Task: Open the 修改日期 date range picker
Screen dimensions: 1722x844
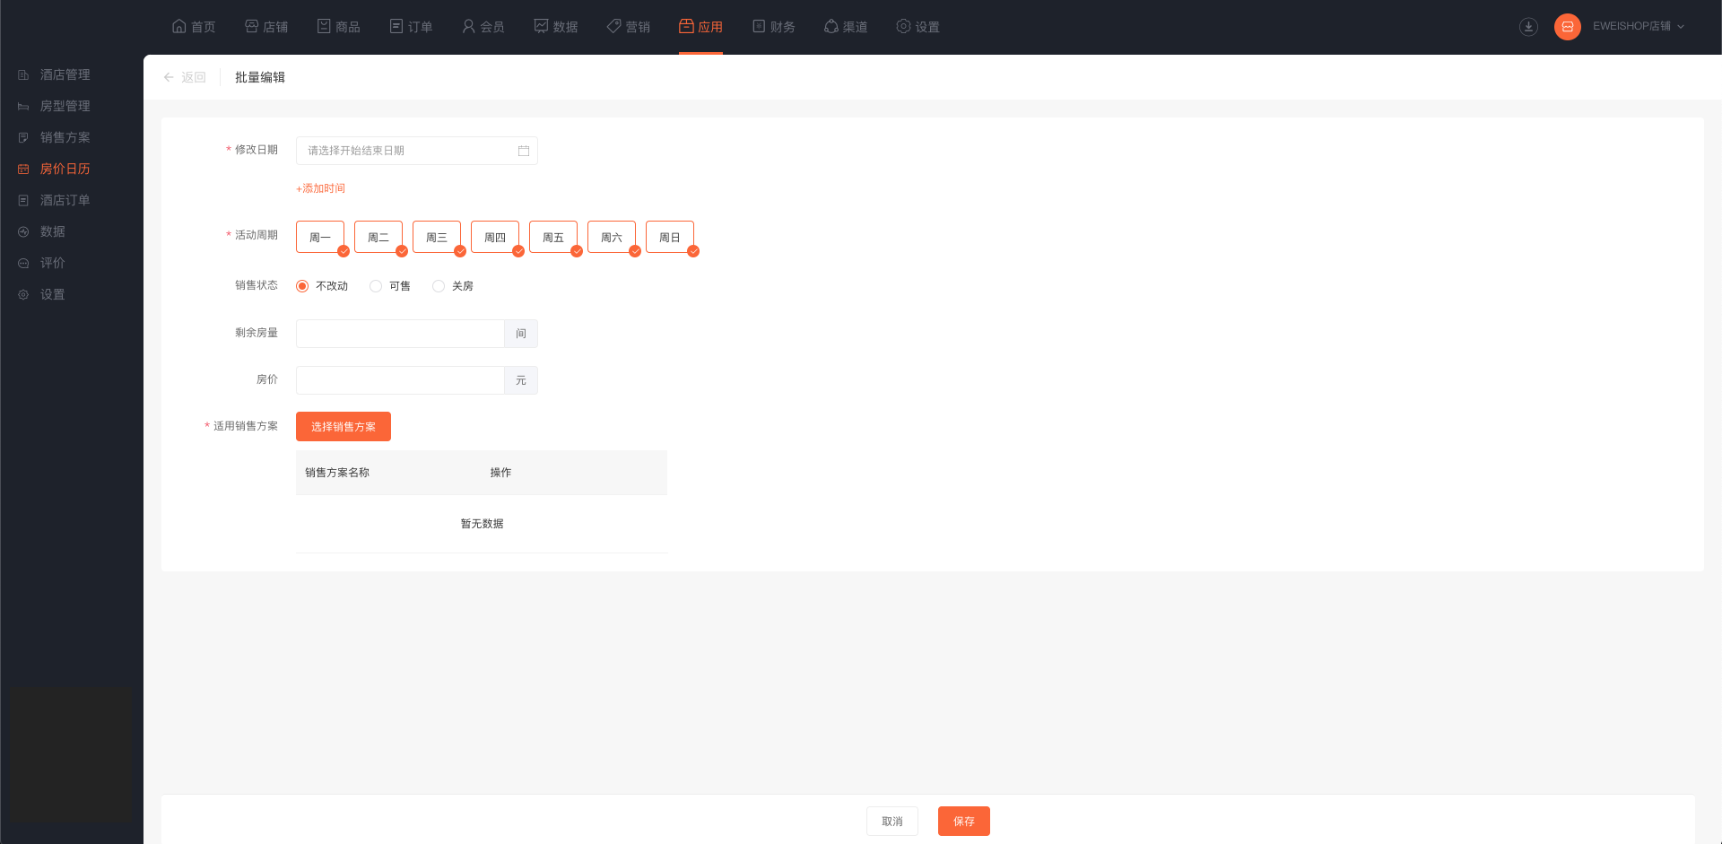Action: tap(417, 151)
